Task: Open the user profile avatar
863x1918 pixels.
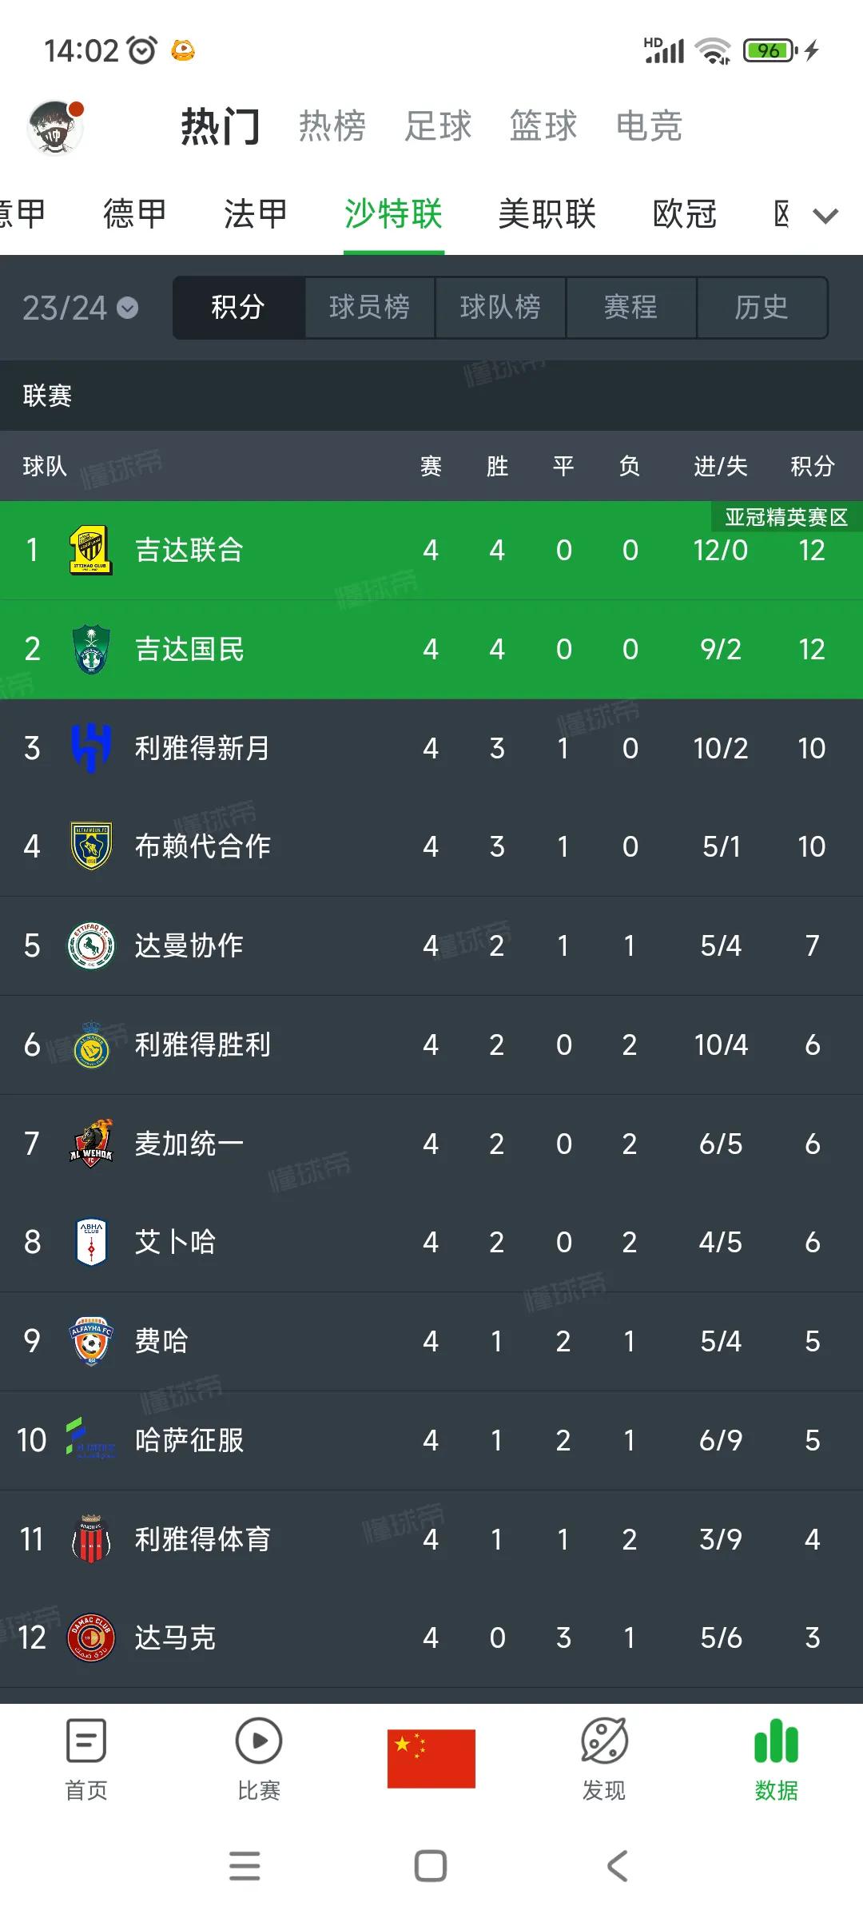Action: click(55, 126)
